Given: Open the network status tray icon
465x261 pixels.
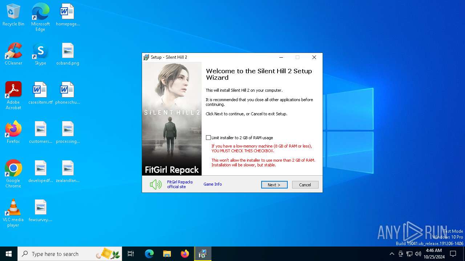Looking at the screenshot, I should pyautogui.click(x=409, y=254).
